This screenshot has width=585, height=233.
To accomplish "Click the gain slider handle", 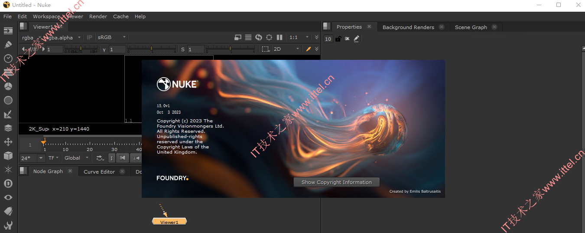I will [x=81, y=48].
